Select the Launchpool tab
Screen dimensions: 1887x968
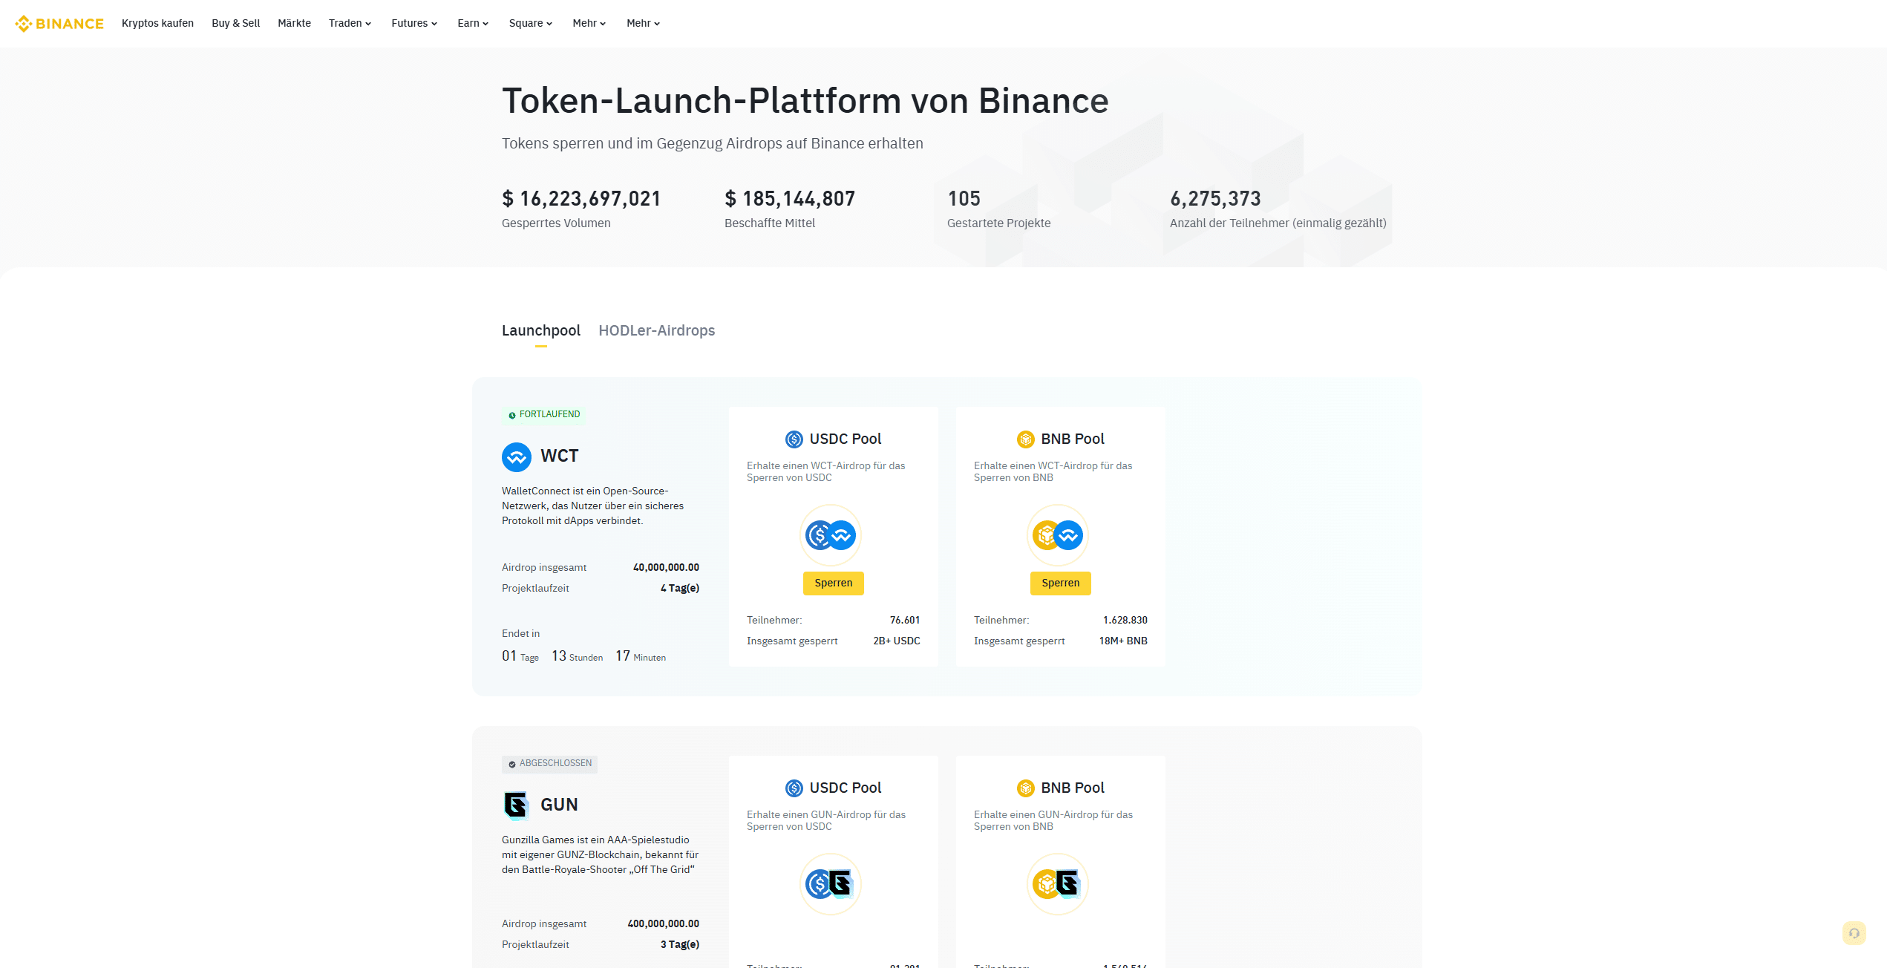coord(541,331)
